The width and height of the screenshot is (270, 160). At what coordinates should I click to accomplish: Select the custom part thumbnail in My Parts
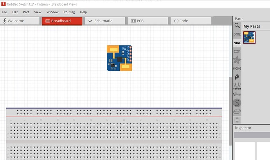(x=249, y=38)
